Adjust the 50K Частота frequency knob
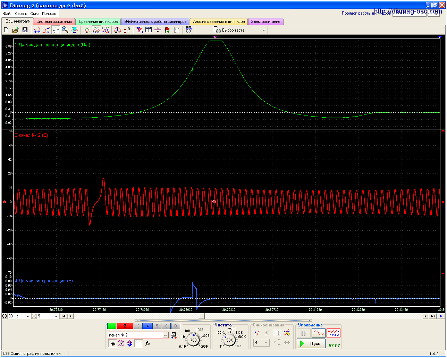Viewport: 447px width, 358px height. (x=229, y=340)
